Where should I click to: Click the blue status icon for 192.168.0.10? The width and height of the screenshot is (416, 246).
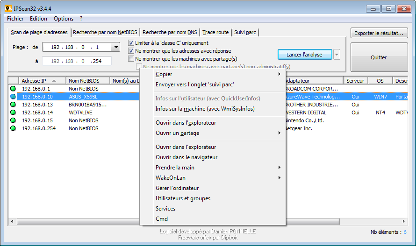[13, 97]
